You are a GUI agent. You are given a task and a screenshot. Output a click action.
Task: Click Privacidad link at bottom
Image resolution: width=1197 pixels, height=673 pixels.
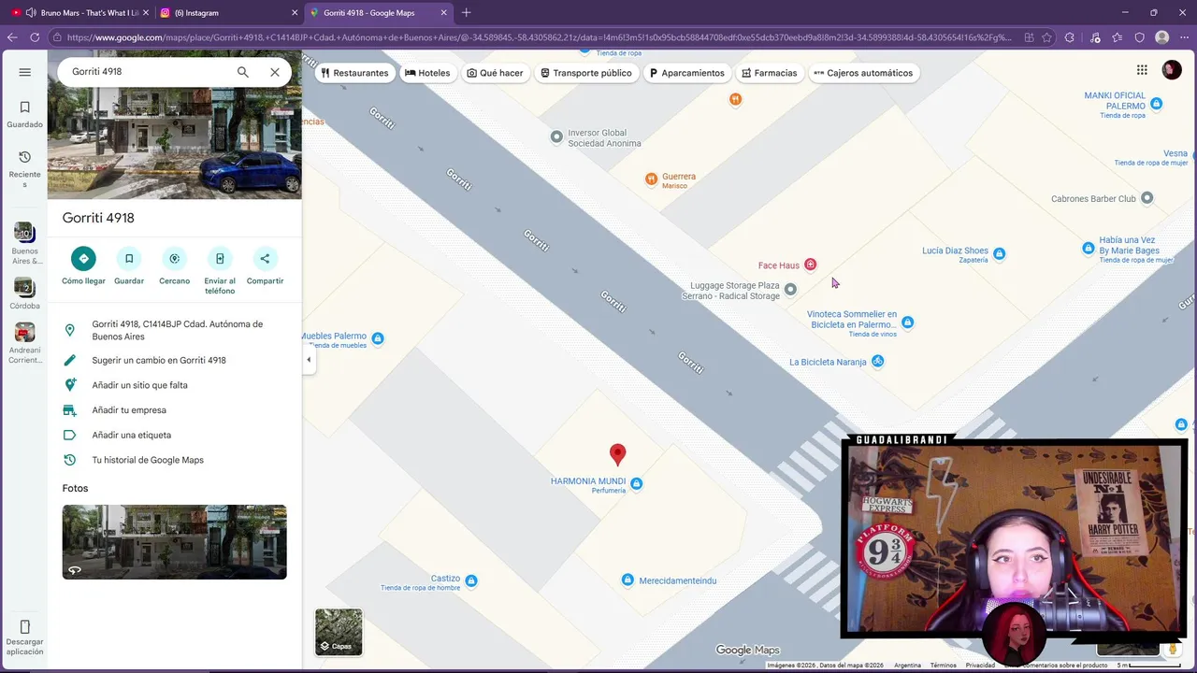pyautogui.click(x=980, y=666)
